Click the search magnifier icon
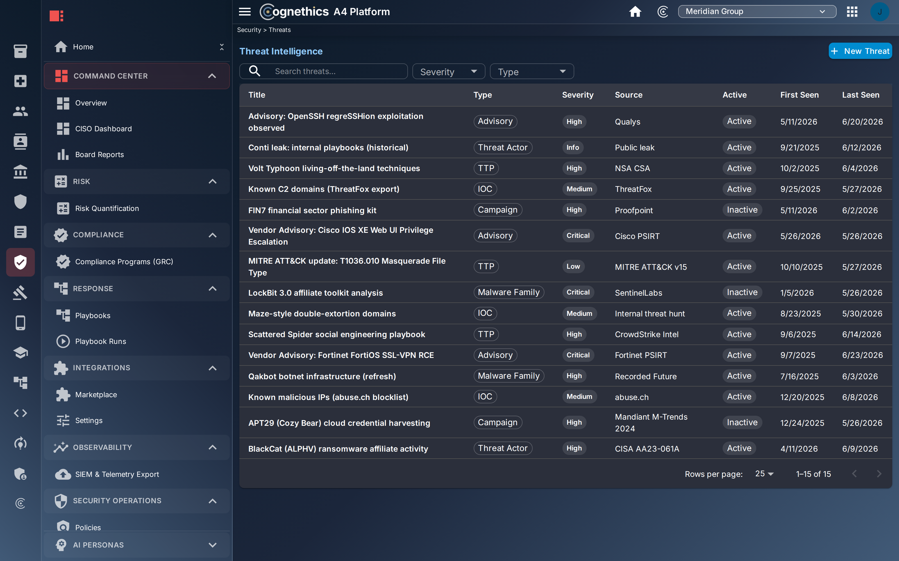Viewport: 899px width, 561px height. 255,71
